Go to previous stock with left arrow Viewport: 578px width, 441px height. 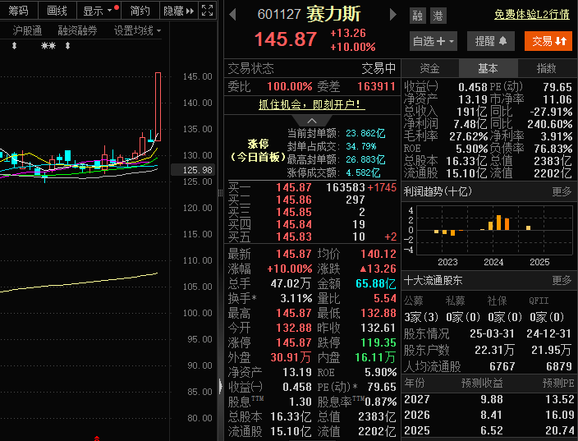(232, 15)
